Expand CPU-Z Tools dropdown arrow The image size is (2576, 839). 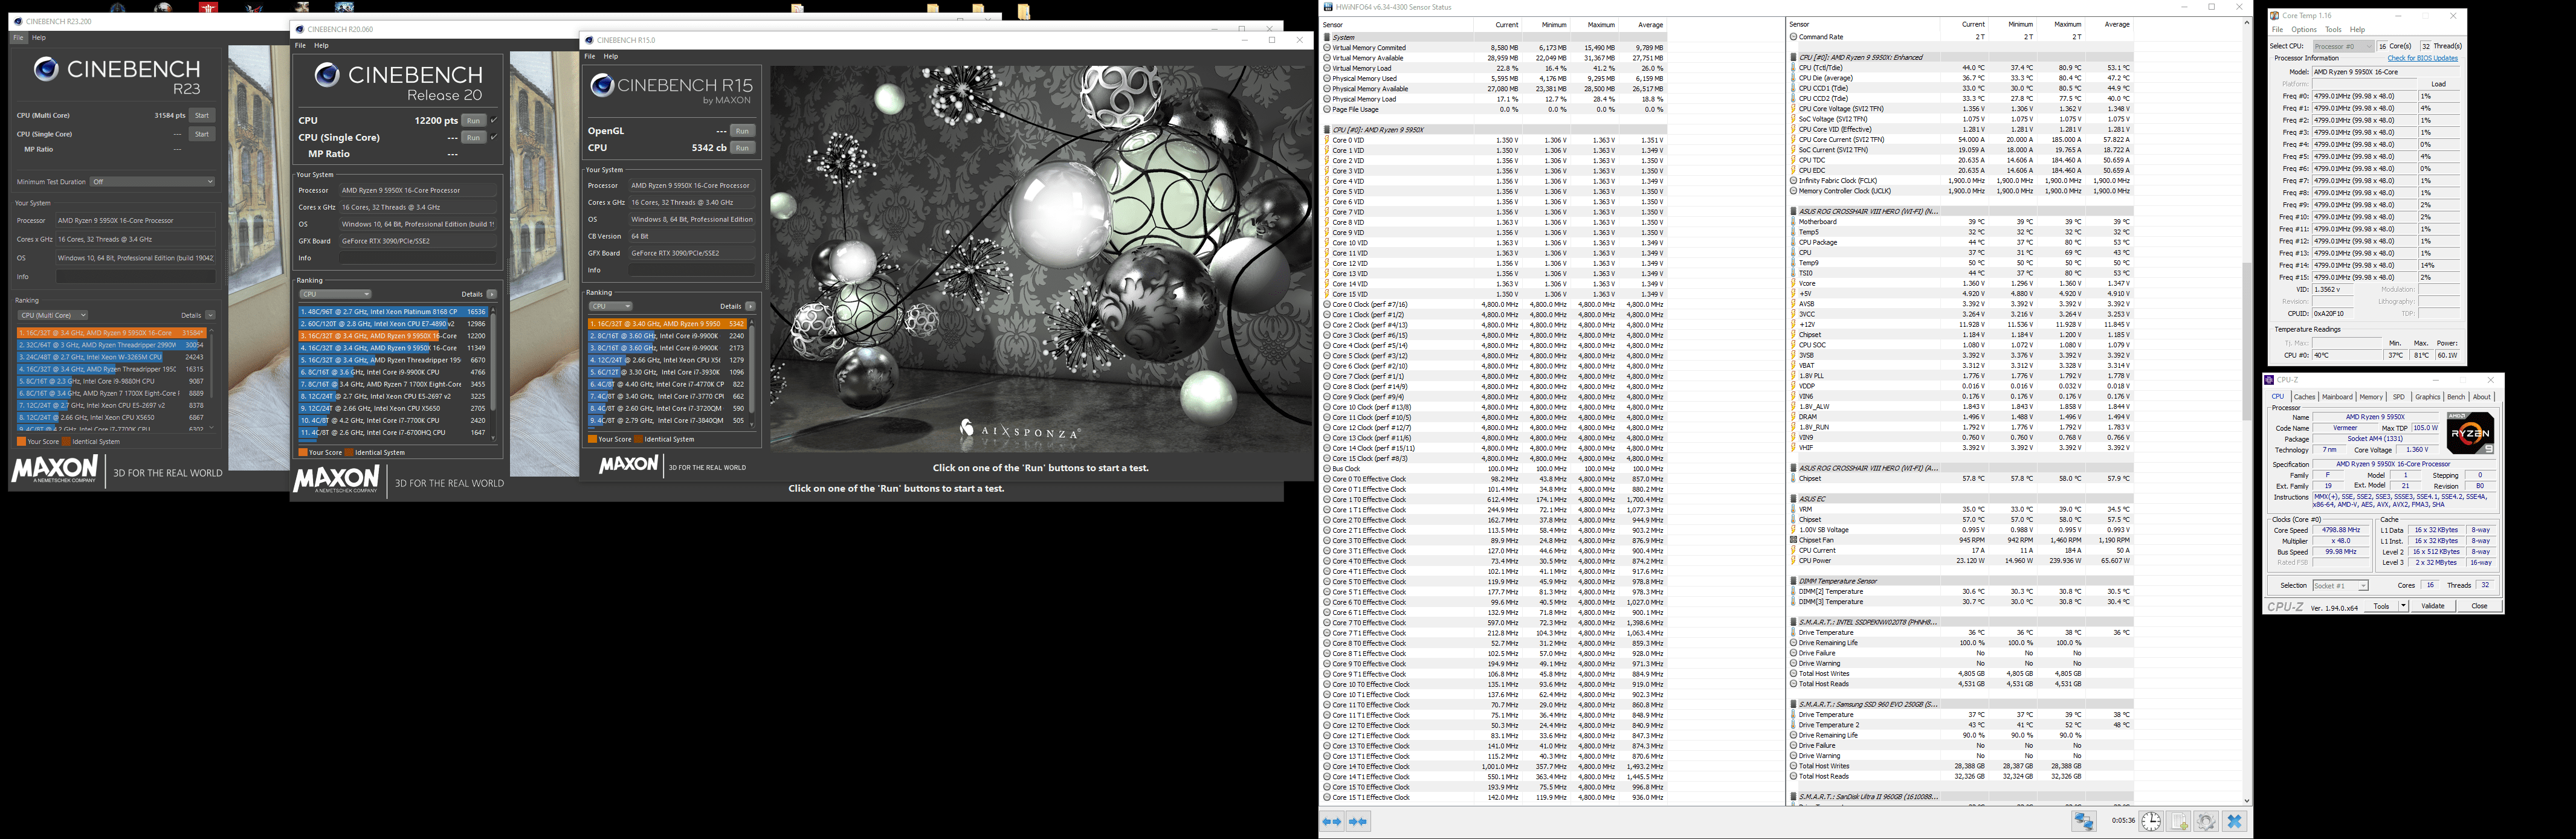[2403, 606]
